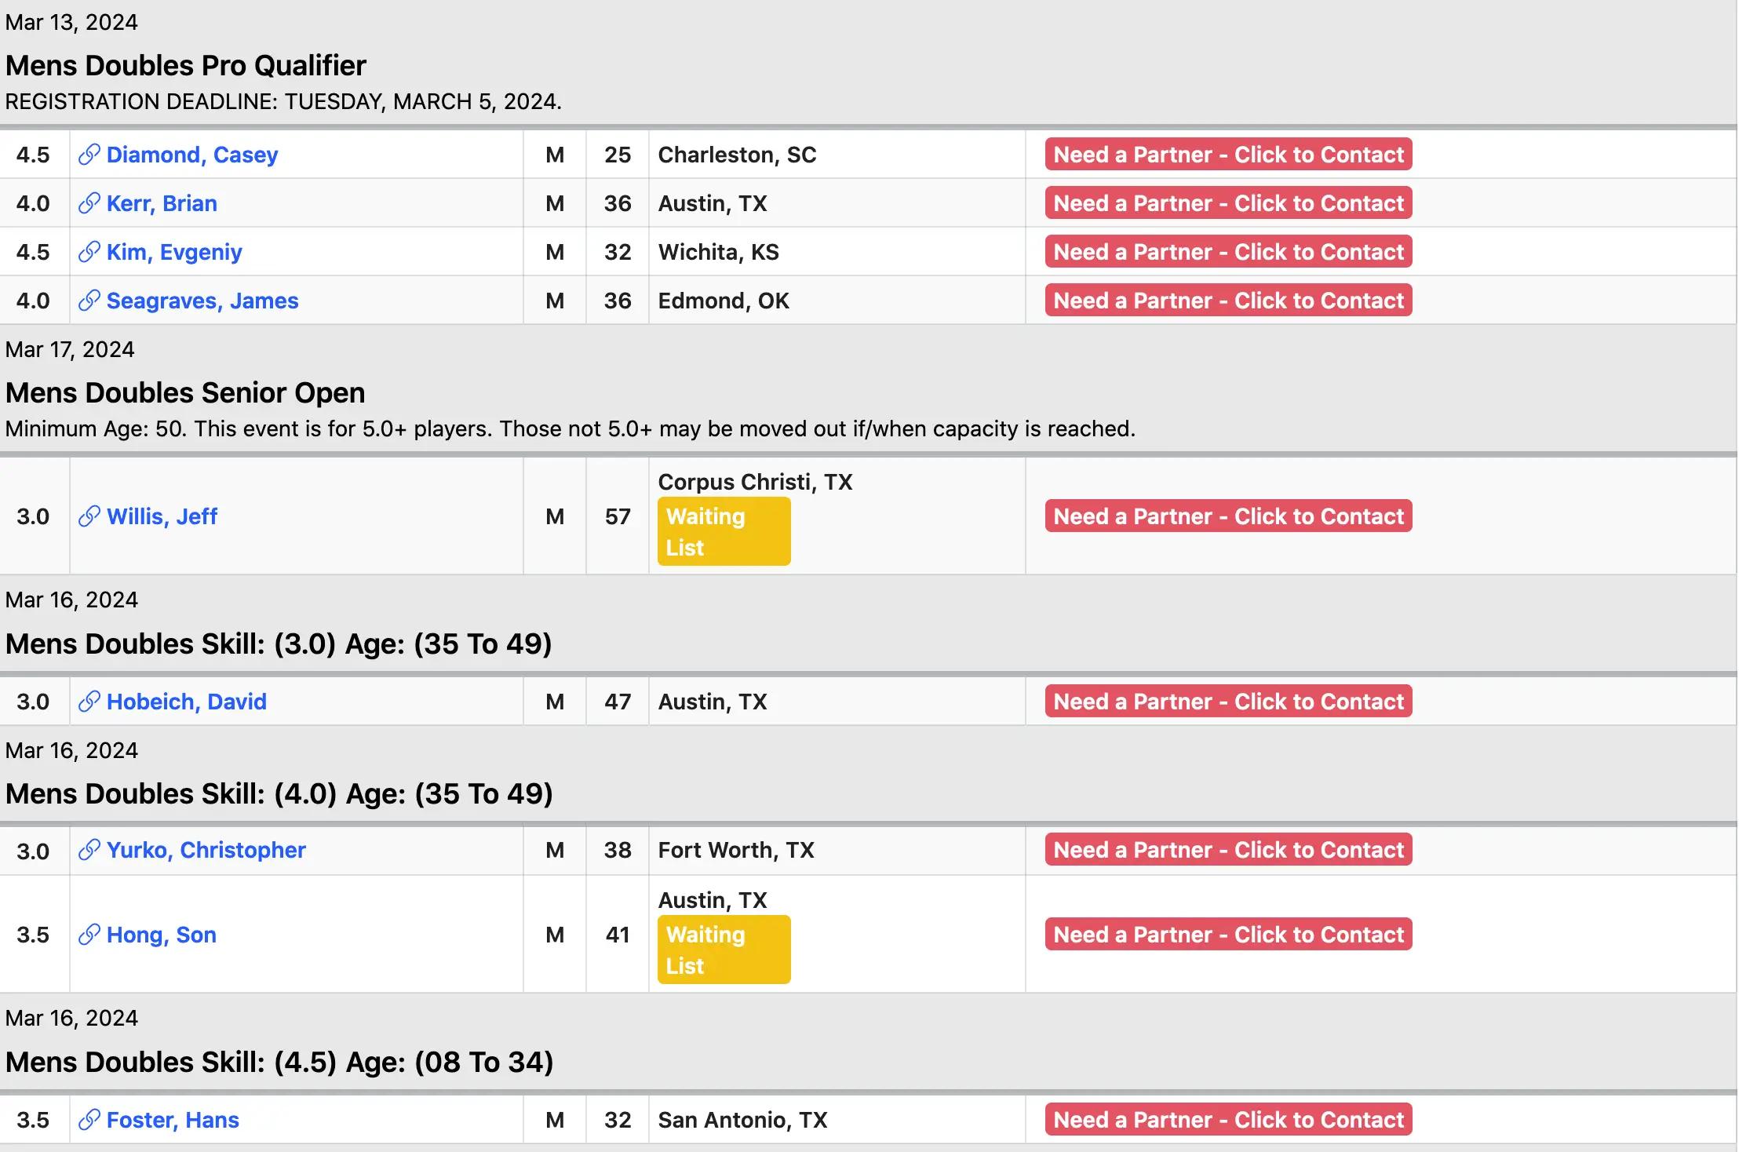Screen dimensions: 1739x1152
Task: Select the Mens Doubles Senior Open event heading
Action: (185, 392)
